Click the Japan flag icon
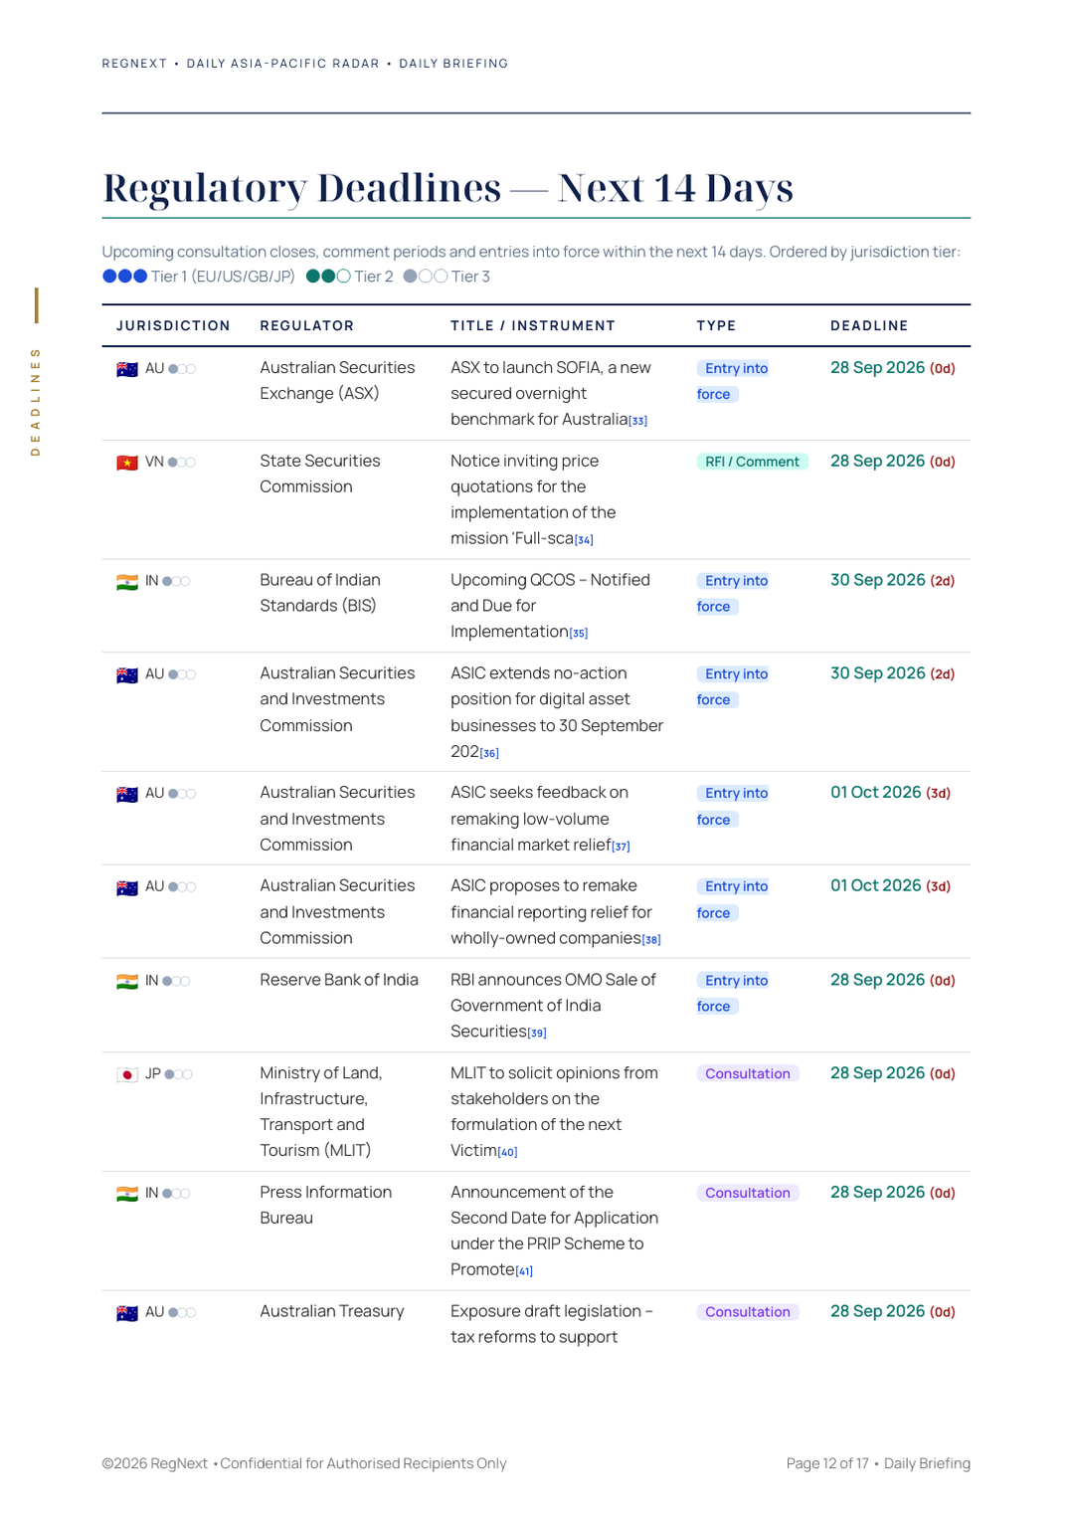The height and width of the screenshot is (1520, 1074). (x=127, y=1074)
